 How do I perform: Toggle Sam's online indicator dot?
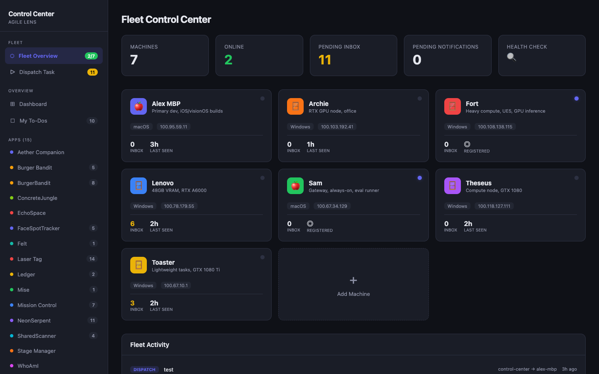(420, 178)
